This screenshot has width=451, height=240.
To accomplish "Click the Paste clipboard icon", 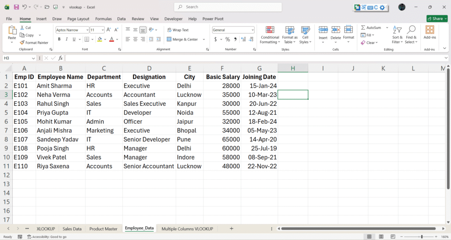I will coord(12,30).
